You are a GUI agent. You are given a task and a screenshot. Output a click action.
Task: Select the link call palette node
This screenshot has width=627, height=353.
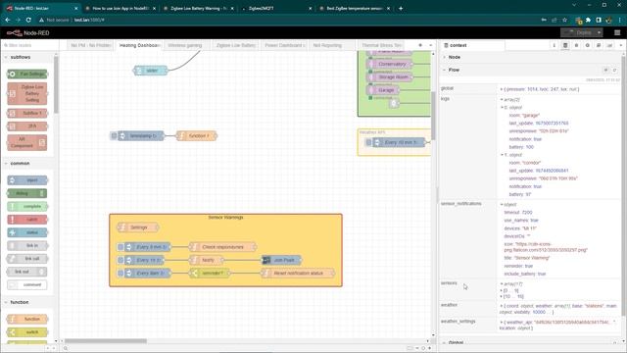pyautogui.click(x=27, y=259)
